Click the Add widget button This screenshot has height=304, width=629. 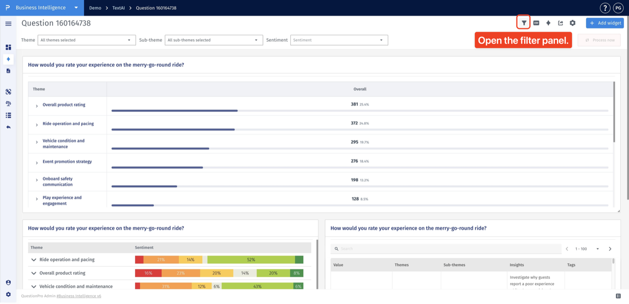point(605,23)
